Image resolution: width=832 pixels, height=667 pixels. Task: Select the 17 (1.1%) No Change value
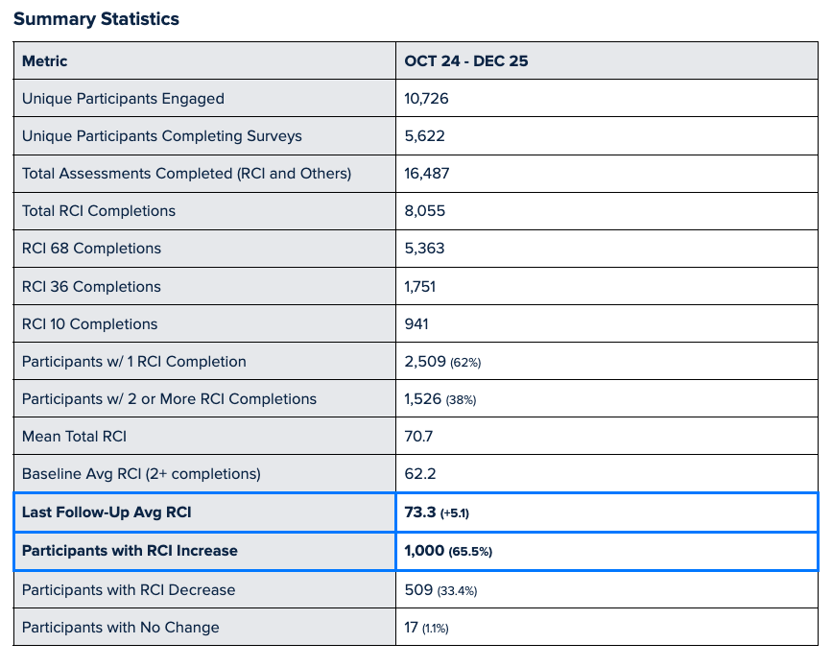(426, 628)
